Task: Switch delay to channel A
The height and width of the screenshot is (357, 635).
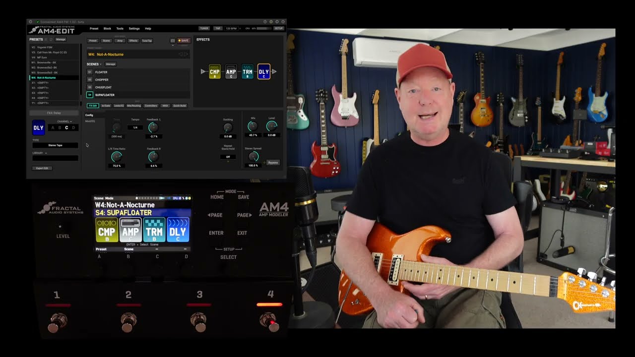Action: click(x=54, y=128)
